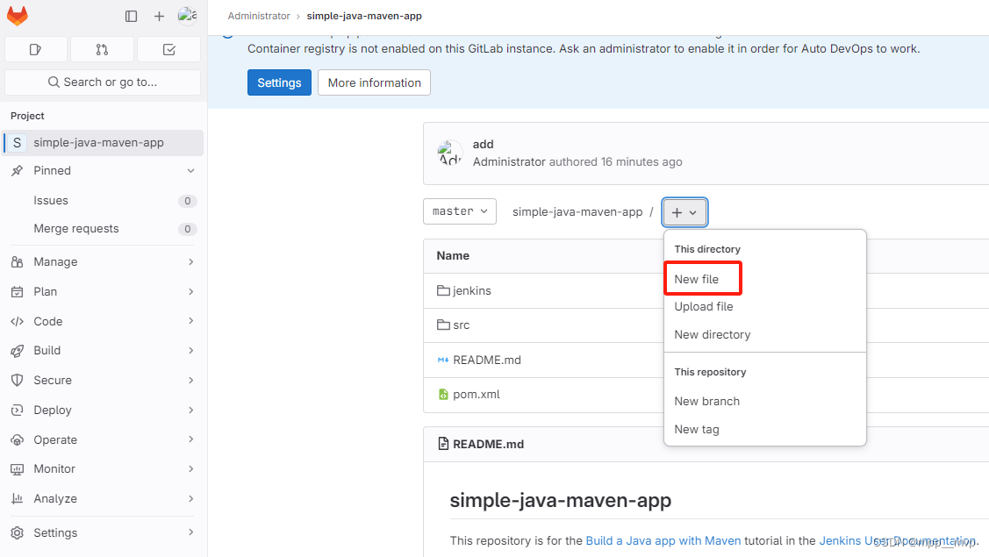Click the jenkins folder icon
The image size is (989, 557).
pyautogui.click(x=443, y=290)
